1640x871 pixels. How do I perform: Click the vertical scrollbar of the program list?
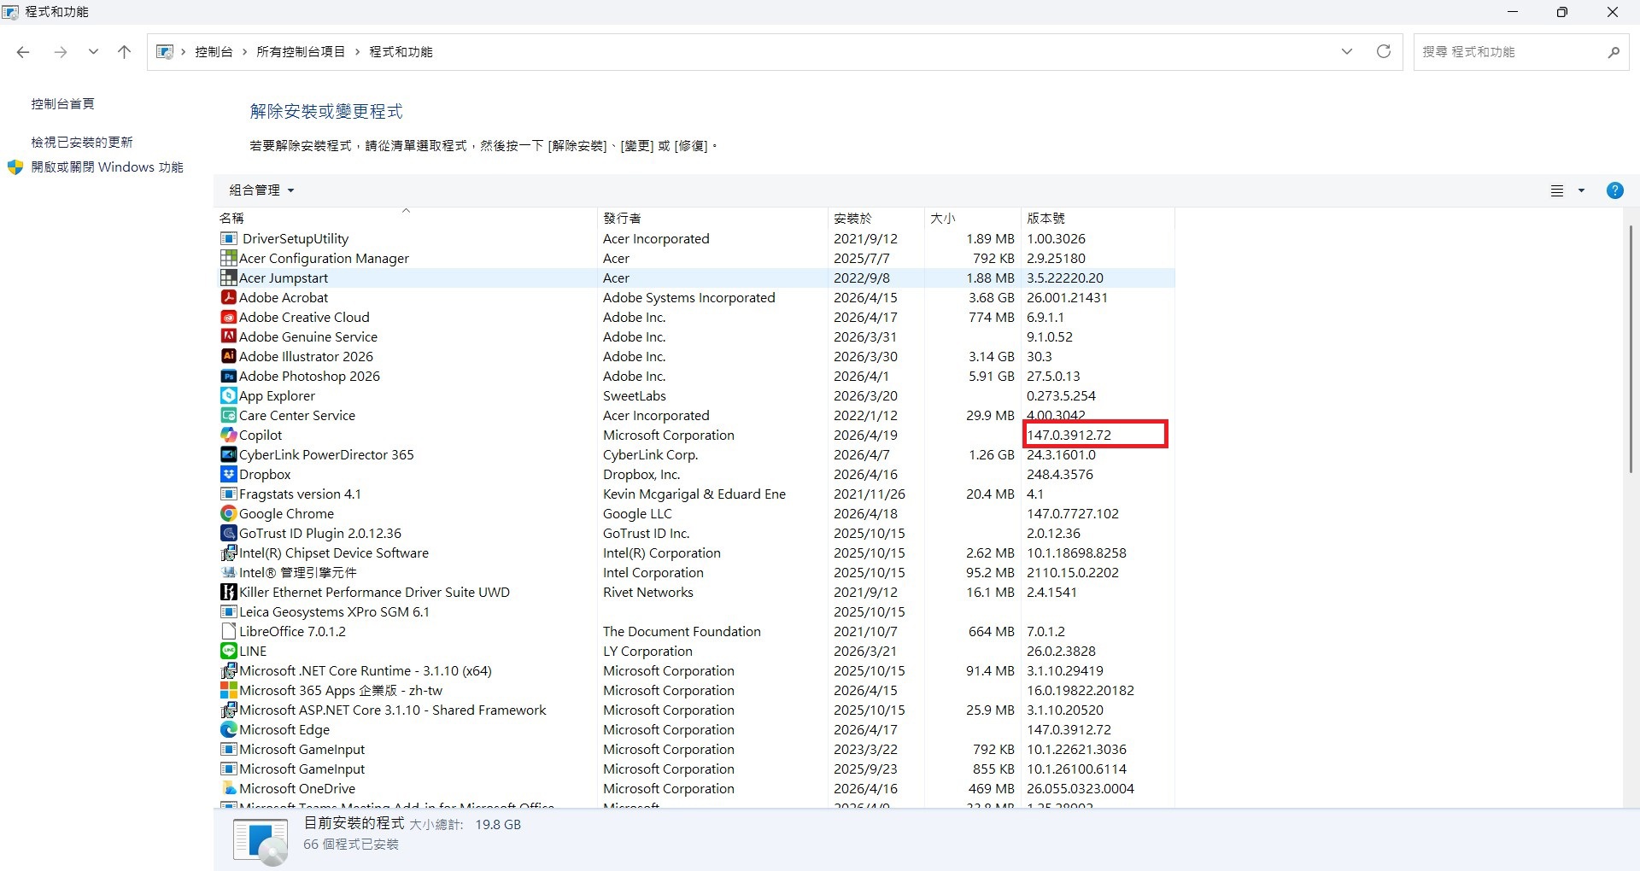(1631, 348)
